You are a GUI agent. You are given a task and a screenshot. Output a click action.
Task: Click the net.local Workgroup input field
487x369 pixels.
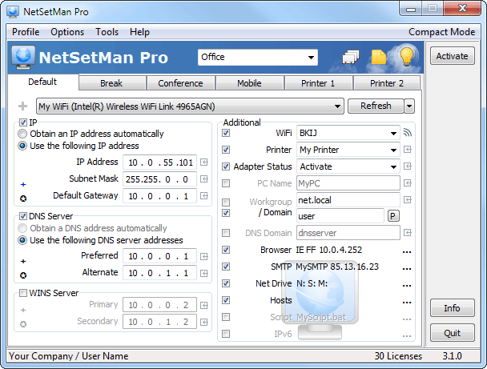pyautogui.click(x=348, y=200)
